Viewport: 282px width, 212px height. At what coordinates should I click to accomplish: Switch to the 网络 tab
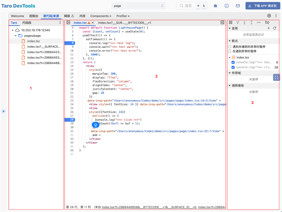tap(69, 16)
